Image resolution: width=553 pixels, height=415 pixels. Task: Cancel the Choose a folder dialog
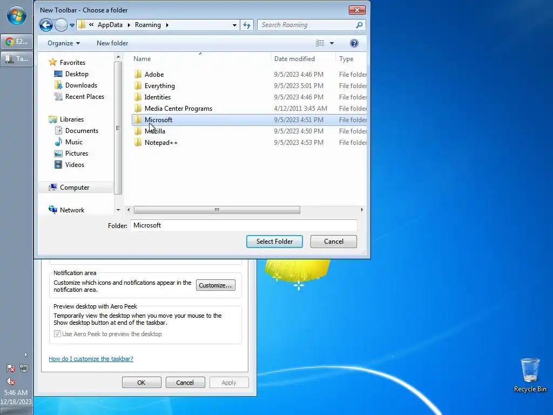pos(334,242)
